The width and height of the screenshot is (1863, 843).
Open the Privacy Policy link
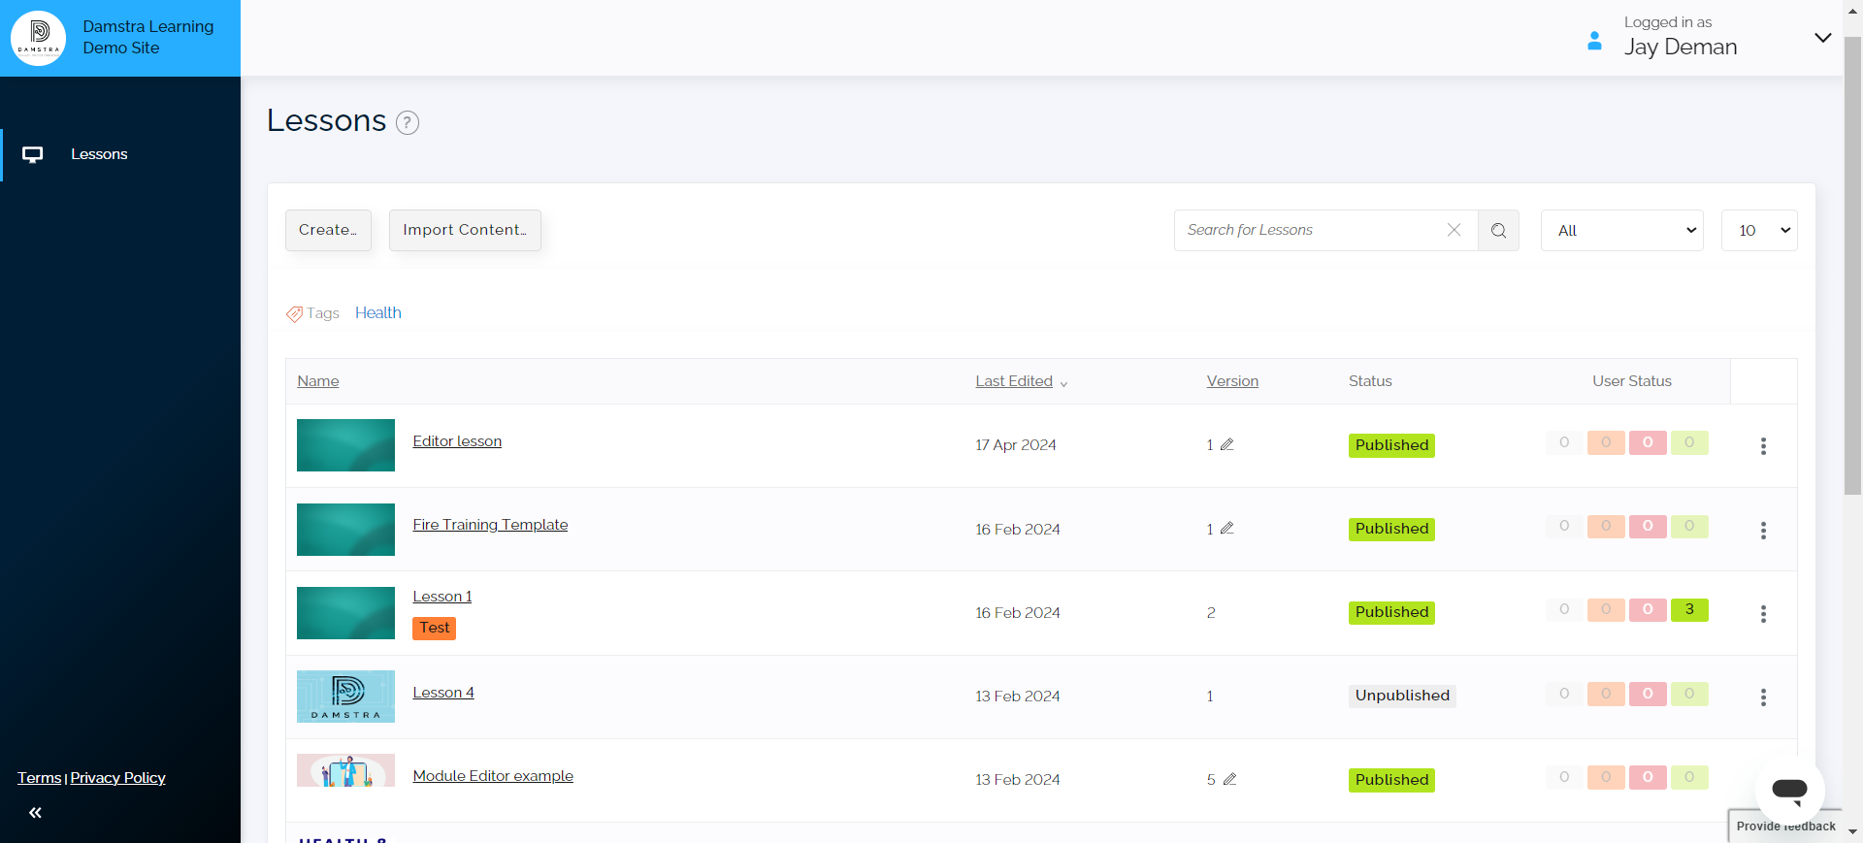118,778
